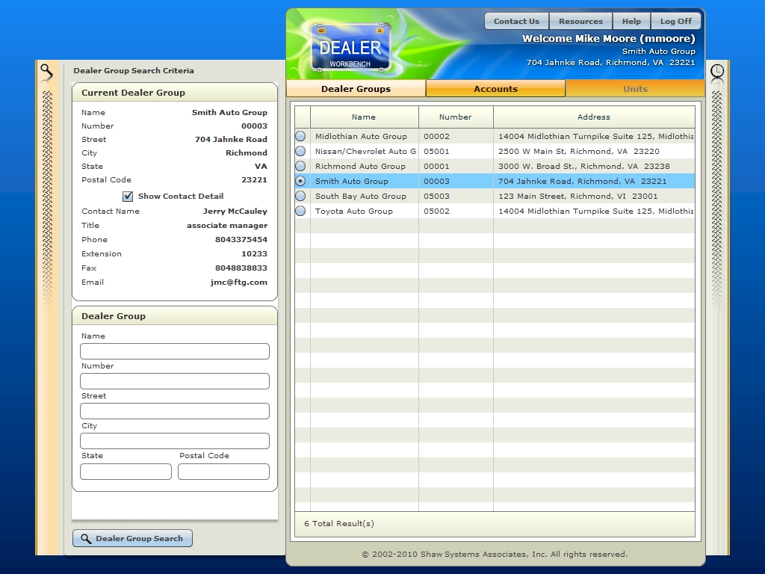Focus the Dealer Group Number input field
The width and height of the screenshot is (765, 574).
pyautogui.click(x=175, y=381)
